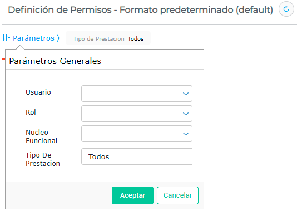Click the Definición de Permisos page title
Image resolution: width=297 pixels, height=211 pixels.
coord(140,9)
